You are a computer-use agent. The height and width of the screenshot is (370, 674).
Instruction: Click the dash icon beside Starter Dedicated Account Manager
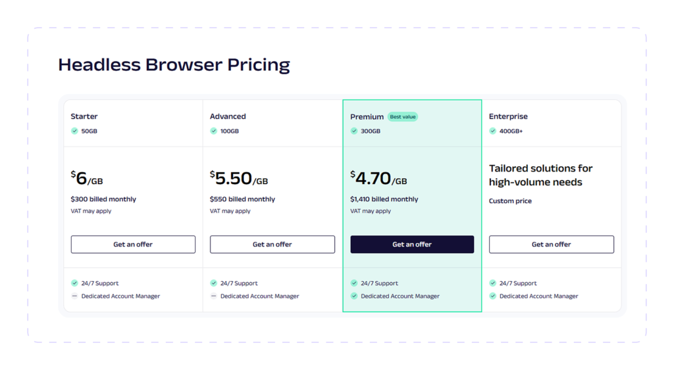point(74,296)
